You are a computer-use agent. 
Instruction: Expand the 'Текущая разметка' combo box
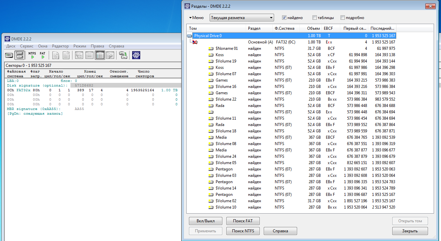click(242, 18)
